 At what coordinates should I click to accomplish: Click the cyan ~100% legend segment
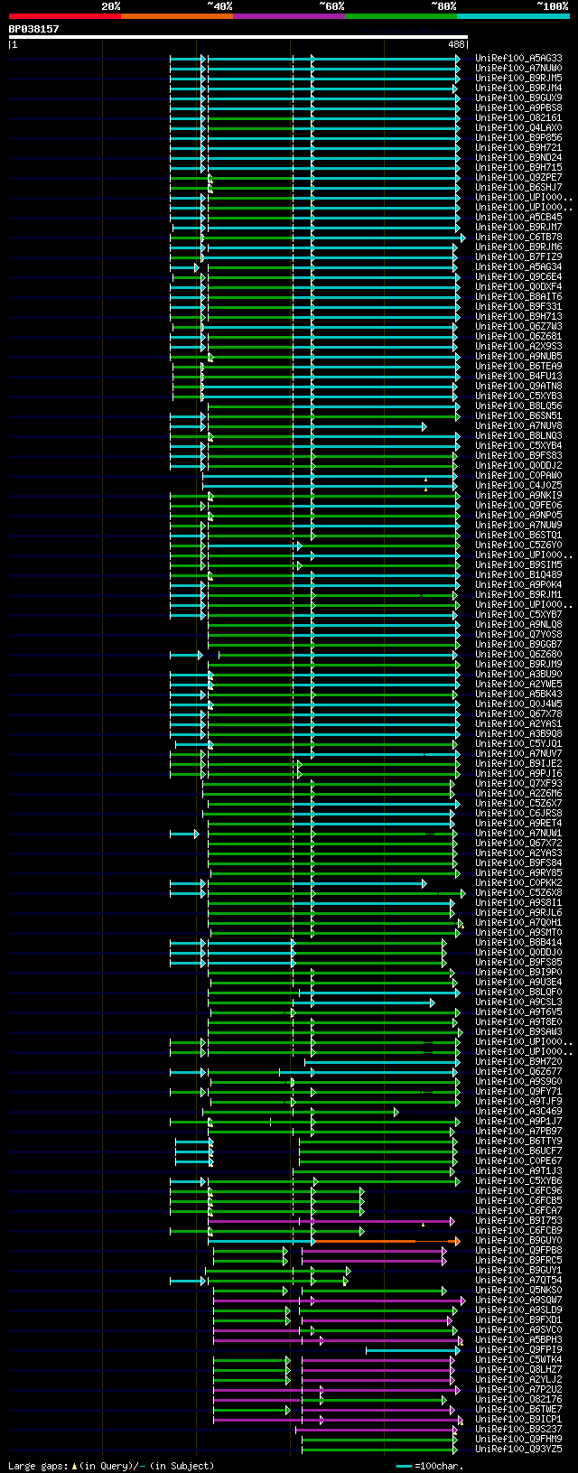pyautogui.click(x=513, y=16)
